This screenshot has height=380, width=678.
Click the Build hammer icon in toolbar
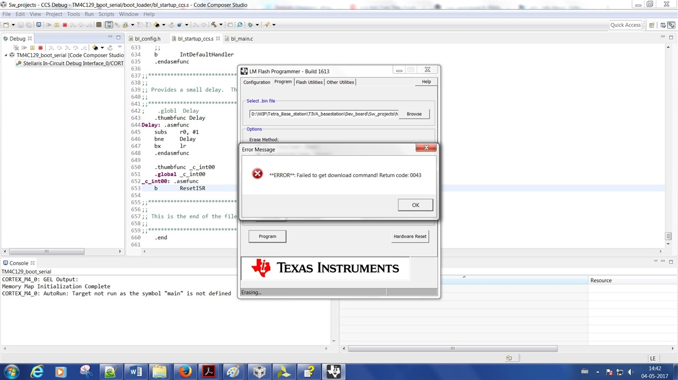213,25
